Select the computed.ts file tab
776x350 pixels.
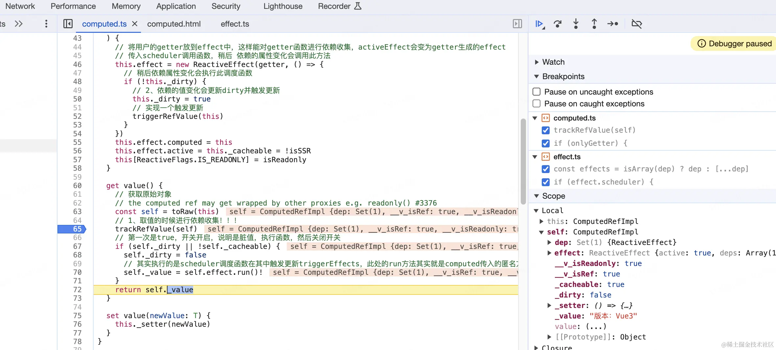pos(104,24)
